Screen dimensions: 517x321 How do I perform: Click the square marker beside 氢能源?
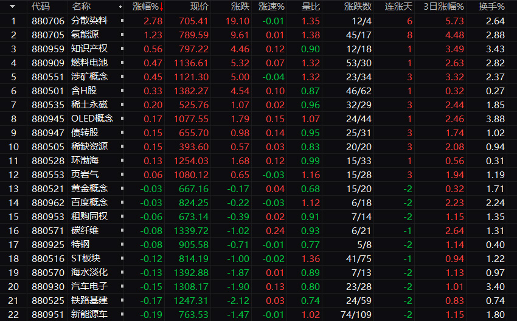point(122,34)
